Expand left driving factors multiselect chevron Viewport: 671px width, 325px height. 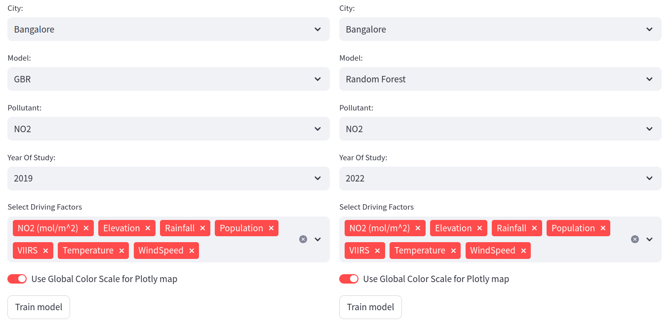pos(318,239)
